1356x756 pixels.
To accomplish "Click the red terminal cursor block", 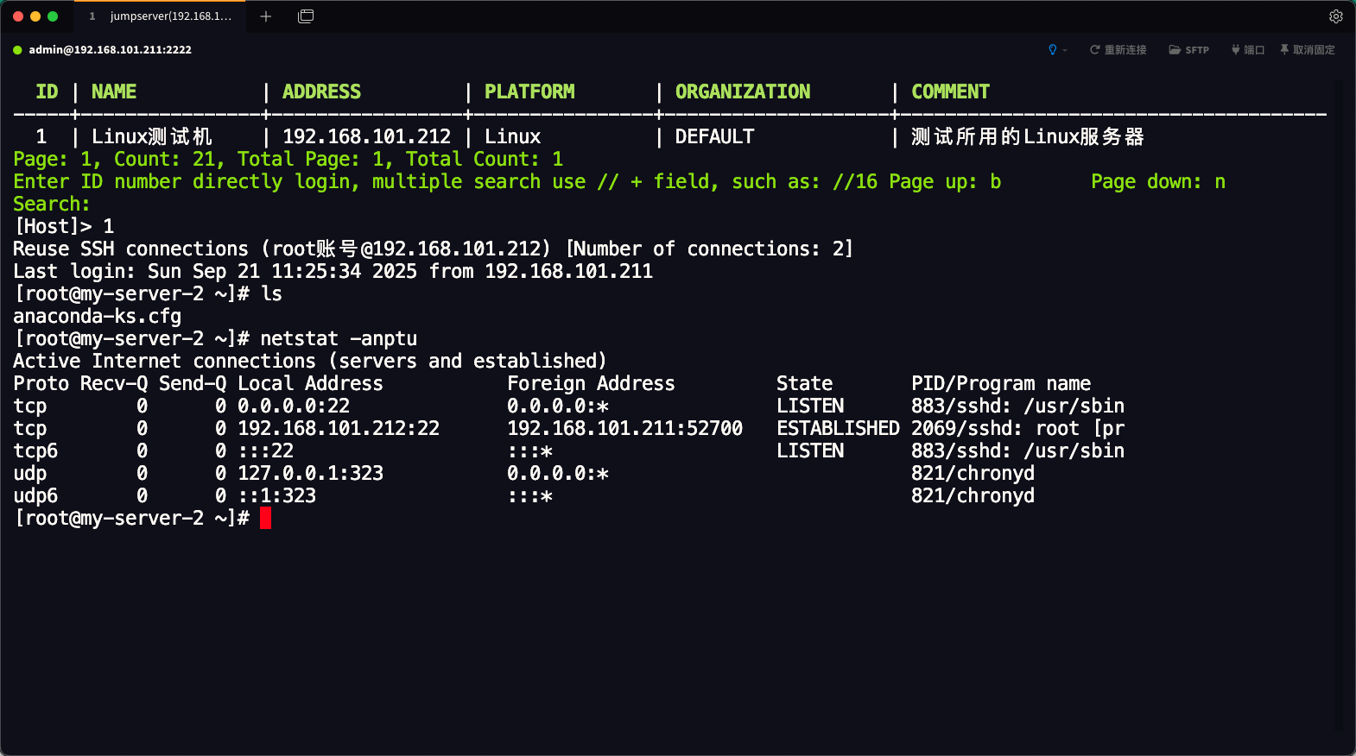I will (x=265, y=518).
